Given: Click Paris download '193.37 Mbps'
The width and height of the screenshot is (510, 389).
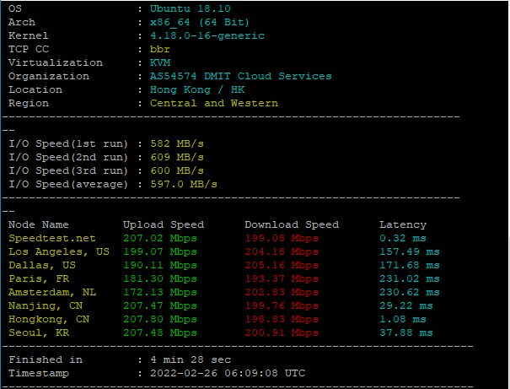Looking at the screenshot, I should (282, 279).
